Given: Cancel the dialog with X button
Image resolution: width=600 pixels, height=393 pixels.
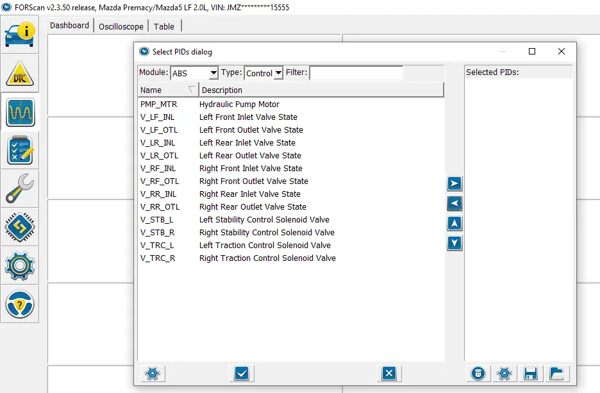Looking at the screenshot, I should click(388, 374).
